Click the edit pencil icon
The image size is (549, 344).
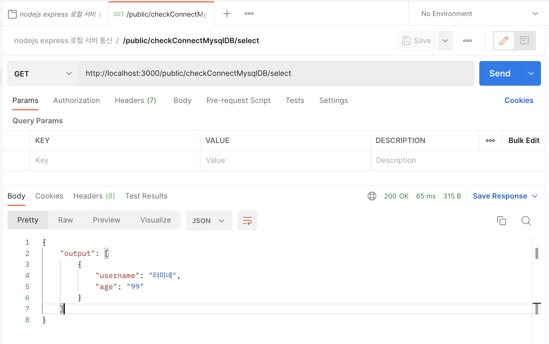(504, 41)
